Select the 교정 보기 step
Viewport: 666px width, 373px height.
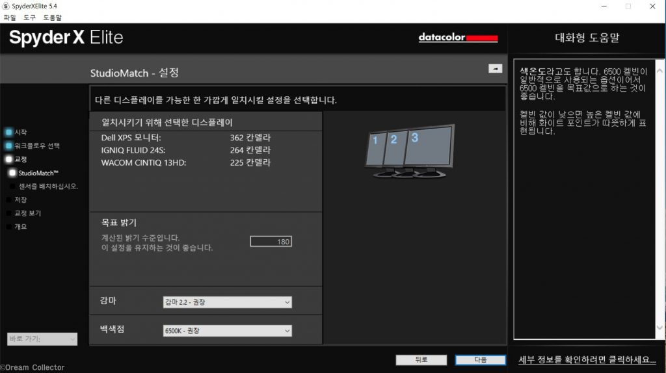coord(24,213)
